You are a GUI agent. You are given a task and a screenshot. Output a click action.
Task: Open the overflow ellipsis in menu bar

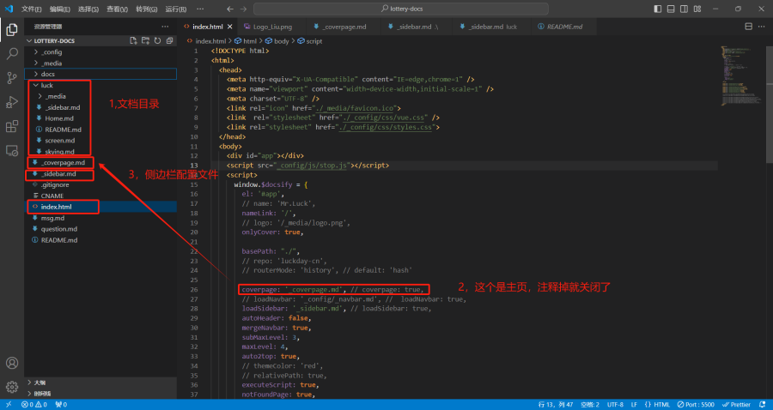[x=199, y=9]
